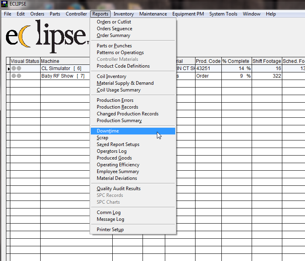The image size is (305, 261).
Task: Select Parts or Punches report
Action: [133, 46]
